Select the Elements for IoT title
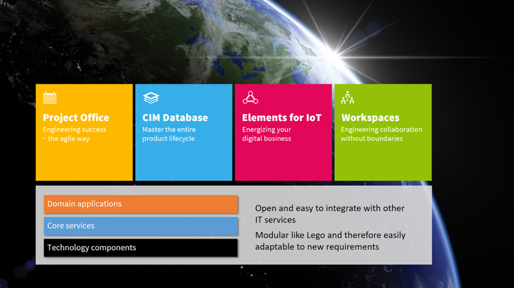The height and width of the screenshot is (288, 514). 281,118
